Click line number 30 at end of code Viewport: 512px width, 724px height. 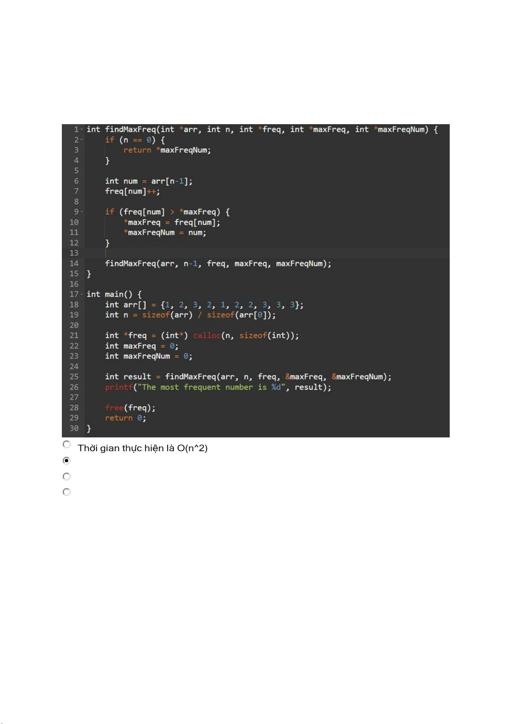(x=74, y=428)
